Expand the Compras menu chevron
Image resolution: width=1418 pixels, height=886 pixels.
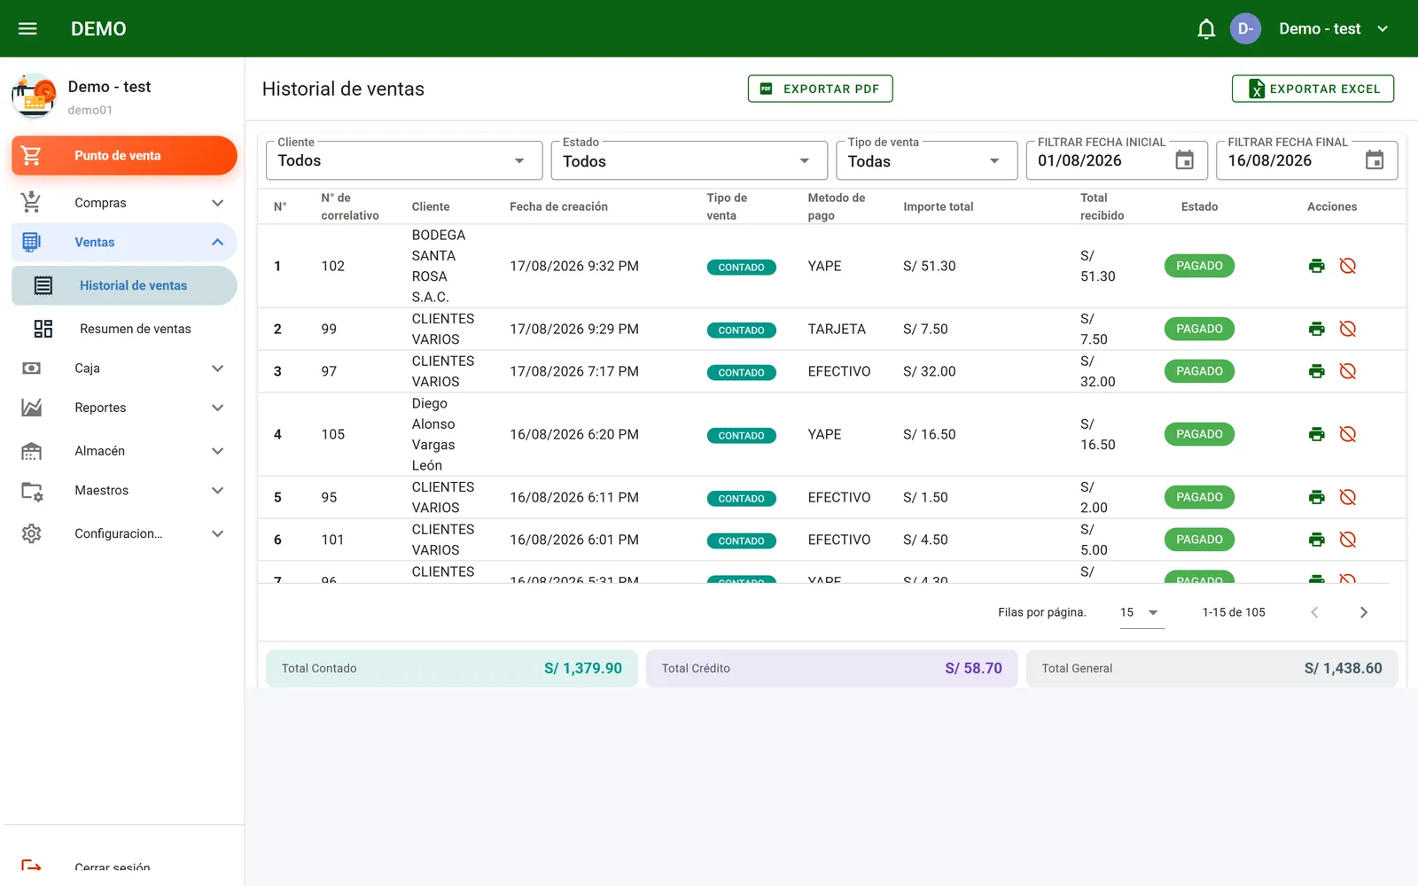coord(217,203)
